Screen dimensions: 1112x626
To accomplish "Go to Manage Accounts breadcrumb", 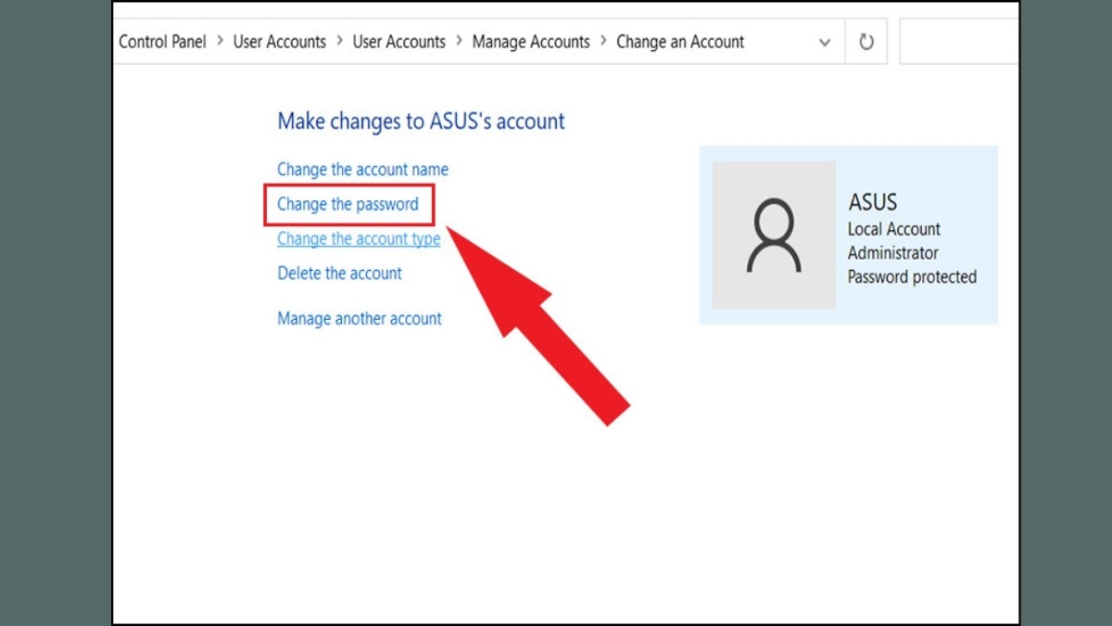I will [x=531, y=42].
